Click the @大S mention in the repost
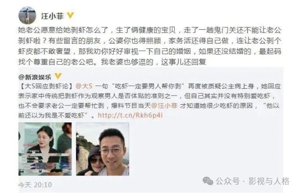This screenshot has height=193, width=299. click(84, 86)
